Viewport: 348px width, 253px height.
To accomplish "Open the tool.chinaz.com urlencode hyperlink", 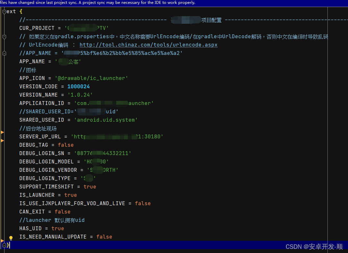I will tap(148, 45).
